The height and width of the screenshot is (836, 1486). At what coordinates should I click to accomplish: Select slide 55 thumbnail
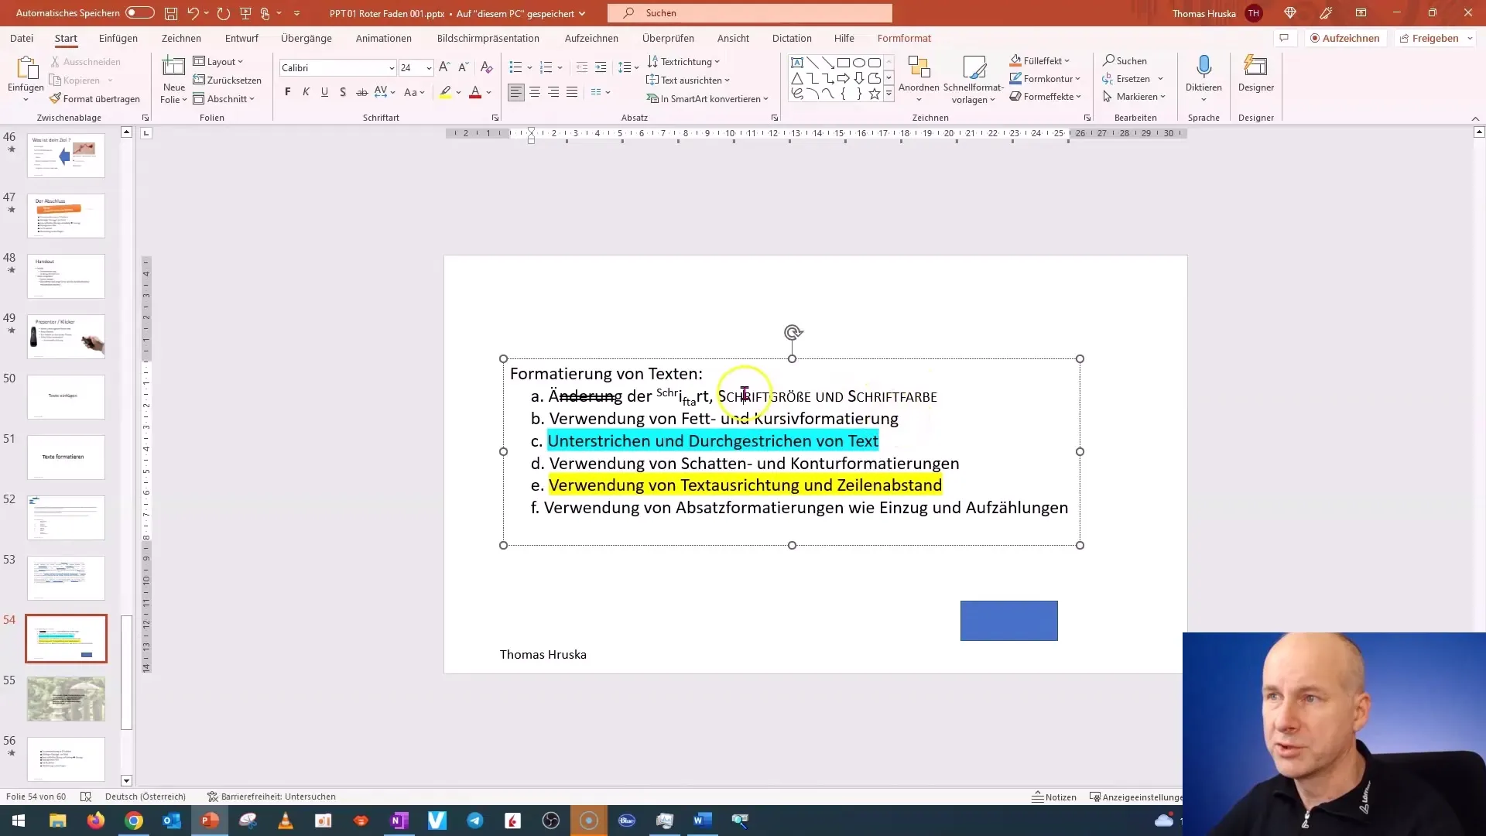pyautogui.click(x=66, y=699)
